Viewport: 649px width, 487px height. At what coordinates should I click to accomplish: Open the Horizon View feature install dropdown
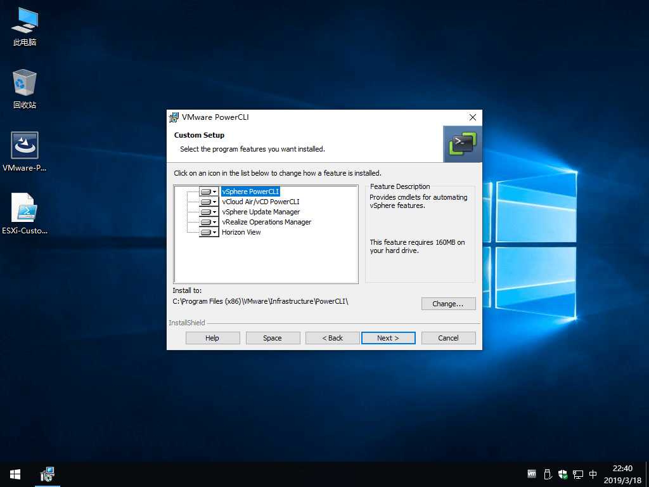(209, 232)
